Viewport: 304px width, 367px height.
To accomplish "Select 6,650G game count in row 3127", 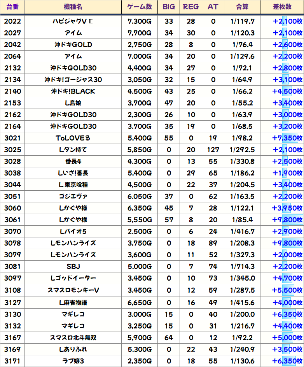I will coord(140,303).
